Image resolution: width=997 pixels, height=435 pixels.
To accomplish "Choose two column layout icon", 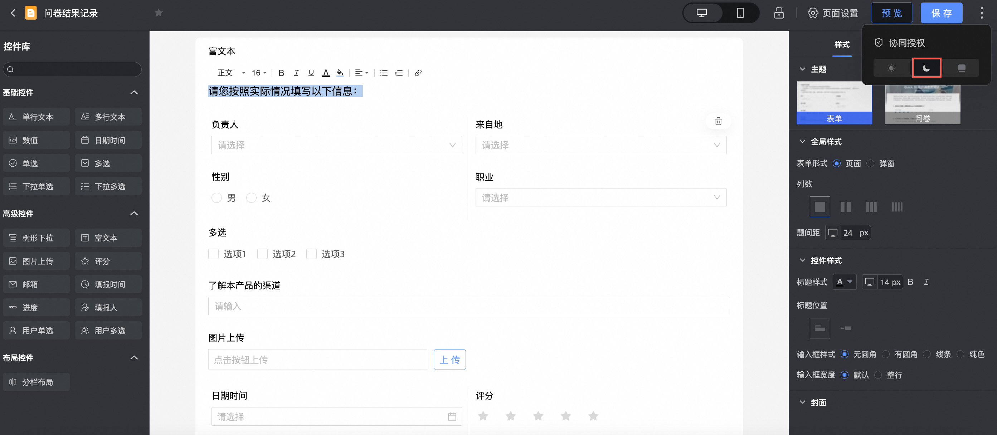I will click(846, 207).
